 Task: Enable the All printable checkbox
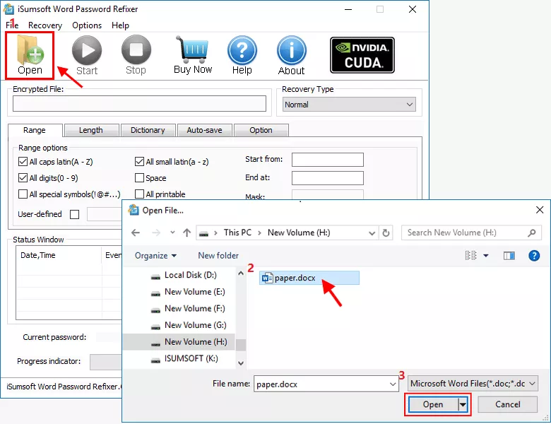tap(139, 194)
